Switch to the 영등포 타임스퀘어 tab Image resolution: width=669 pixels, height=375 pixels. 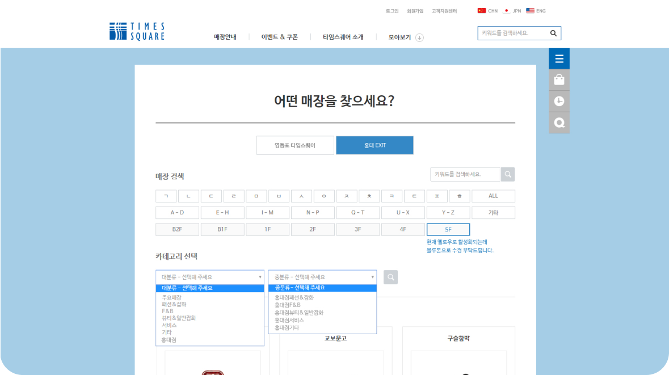click(295, 145)
